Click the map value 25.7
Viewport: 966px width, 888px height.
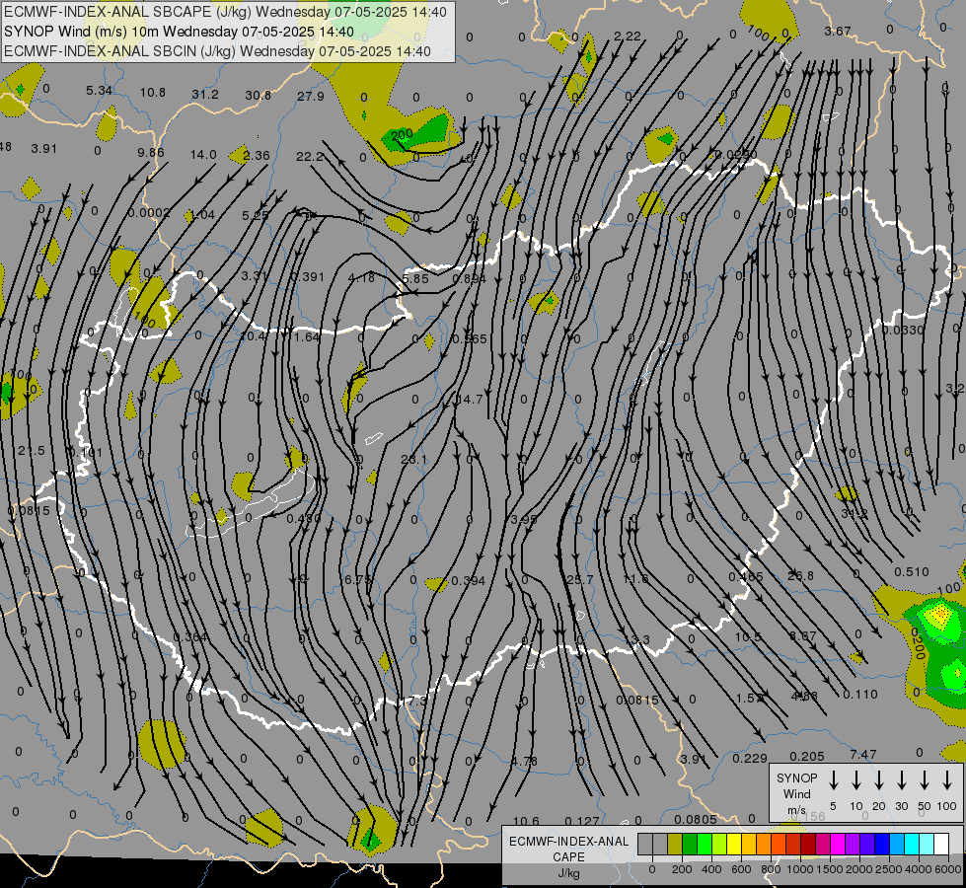580,579
